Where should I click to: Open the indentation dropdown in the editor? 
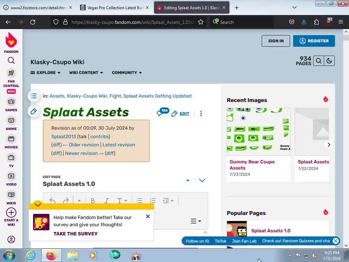[168, 201]
